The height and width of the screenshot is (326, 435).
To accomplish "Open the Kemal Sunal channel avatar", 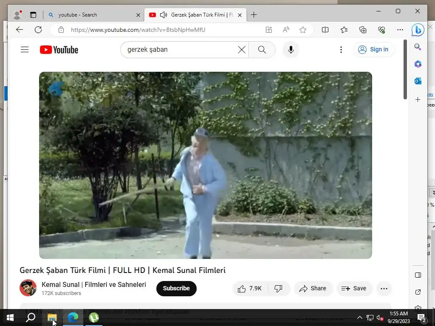I will [28, 288].
